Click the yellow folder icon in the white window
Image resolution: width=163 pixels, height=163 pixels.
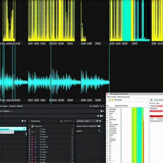tap(113, 100)
